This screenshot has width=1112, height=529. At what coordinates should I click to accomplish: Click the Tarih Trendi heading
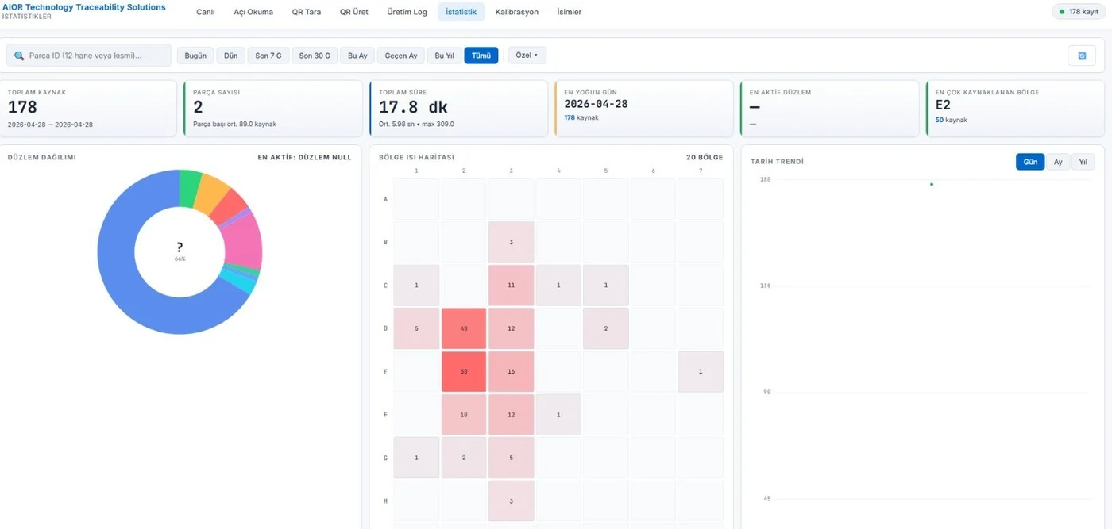(777, 162)
